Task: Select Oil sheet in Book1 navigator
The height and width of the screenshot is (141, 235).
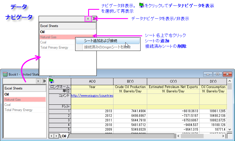Action: 25,94
